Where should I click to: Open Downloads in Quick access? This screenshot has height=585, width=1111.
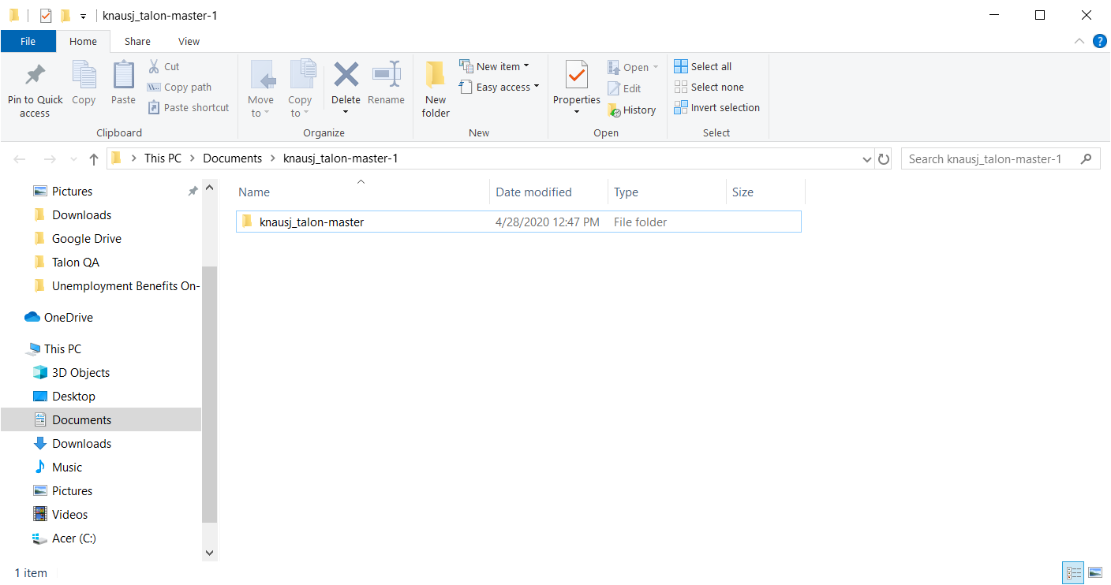point(81,215)
